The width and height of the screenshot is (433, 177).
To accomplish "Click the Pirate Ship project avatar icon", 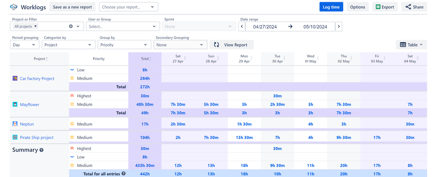I will [15, 137].
